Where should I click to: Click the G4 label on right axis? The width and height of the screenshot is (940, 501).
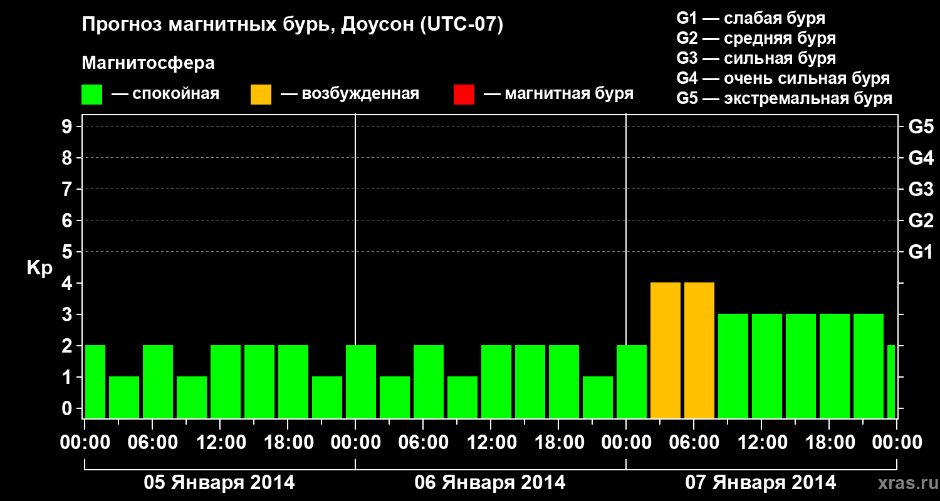coord(921,158)
